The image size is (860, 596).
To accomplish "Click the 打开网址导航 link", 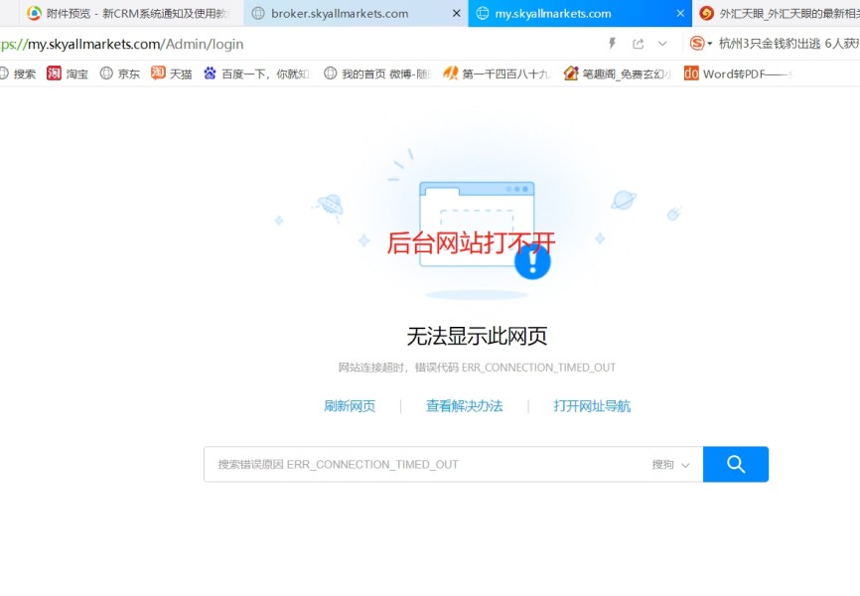I will point(592,406).
